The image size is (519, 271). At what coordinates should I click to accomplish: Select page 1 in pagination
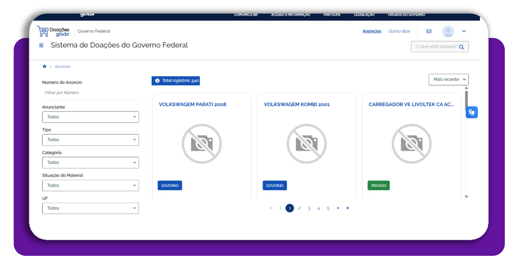(289, 208)
